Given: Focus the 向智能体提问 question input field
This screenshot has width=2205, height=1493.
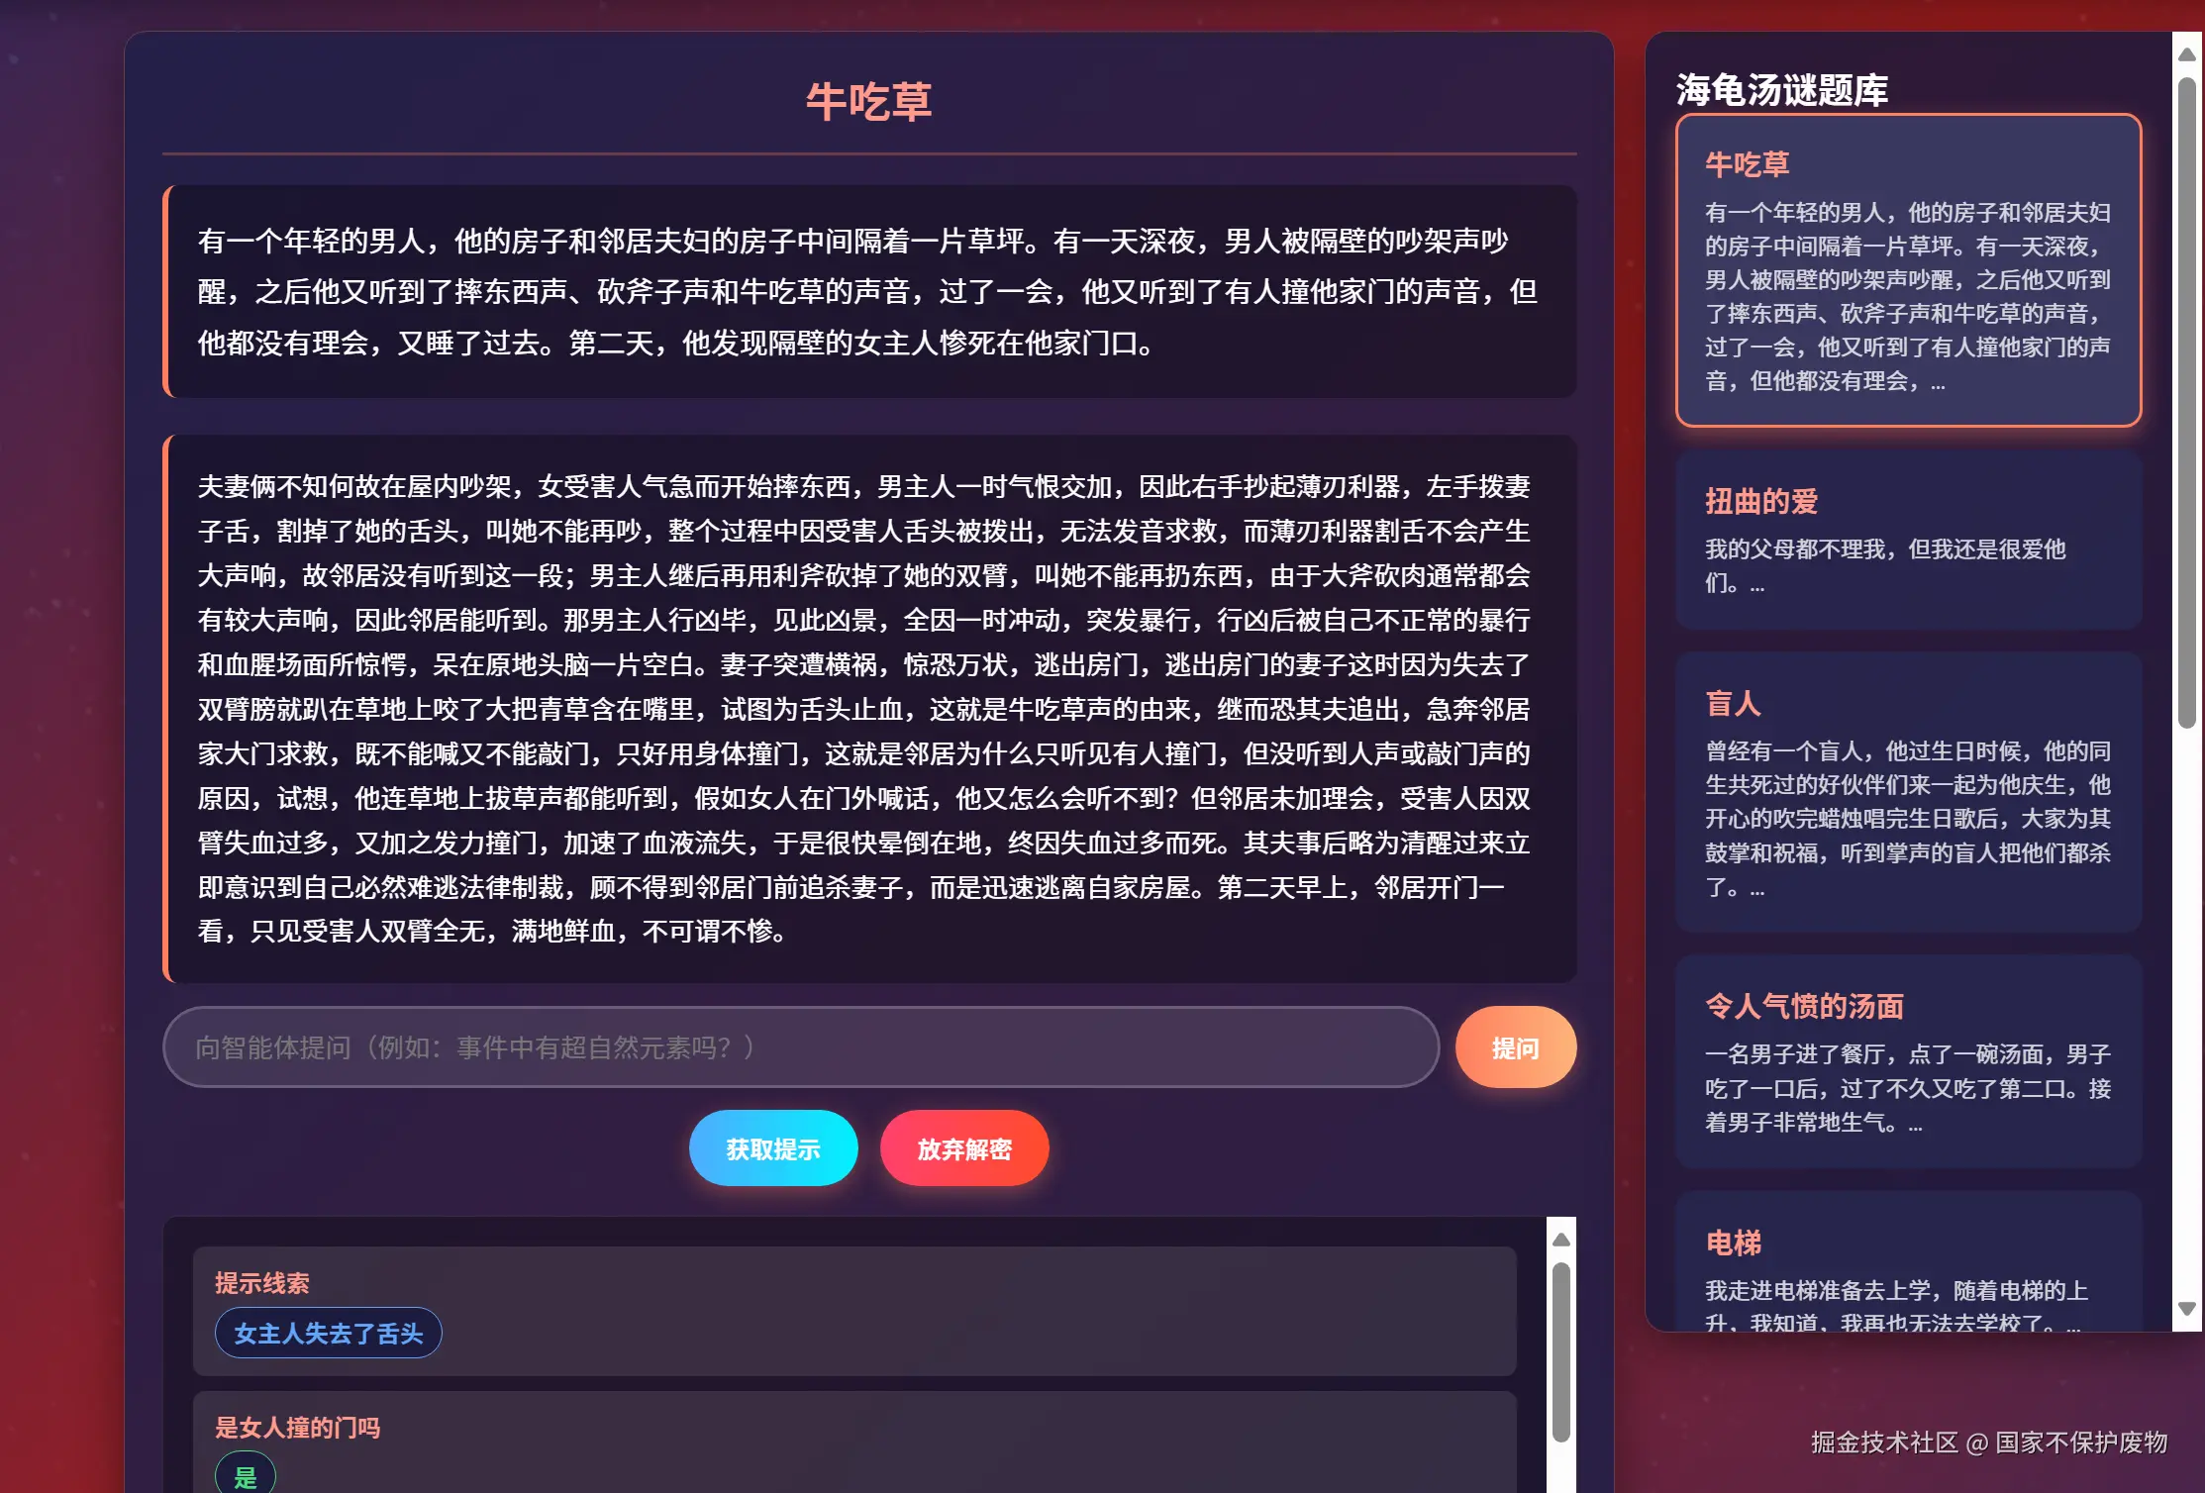Looking at the screenshot, I should (800, 1047).
